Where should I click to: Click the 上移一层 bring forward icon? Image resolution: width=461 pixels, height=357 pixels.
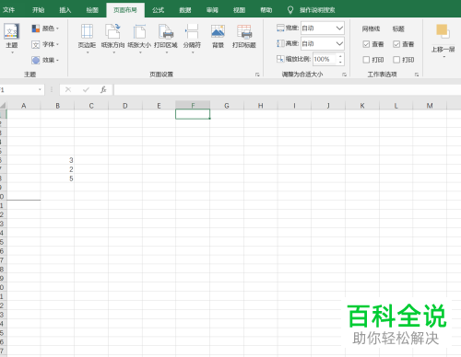tap(443, 31)
